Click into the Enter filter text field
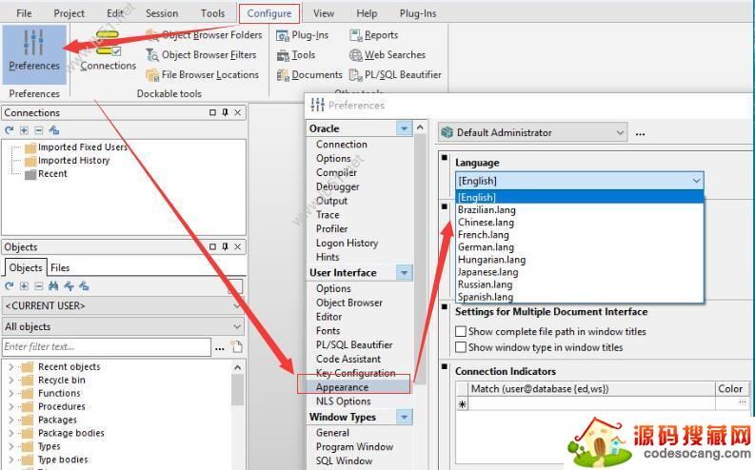755x470 pixels. tap(107, 347)
